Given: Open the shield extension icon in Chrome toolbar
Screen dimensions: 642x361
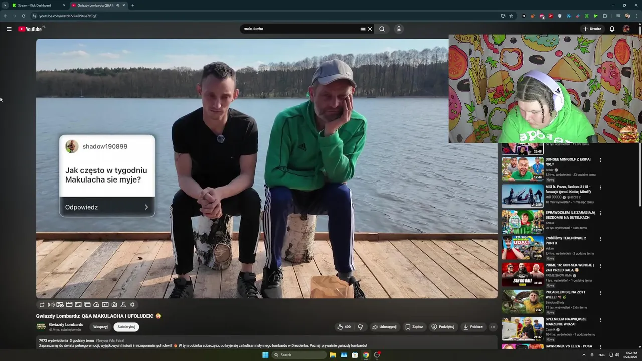Looking at the screenshot, I should click(x=560, y=16).
